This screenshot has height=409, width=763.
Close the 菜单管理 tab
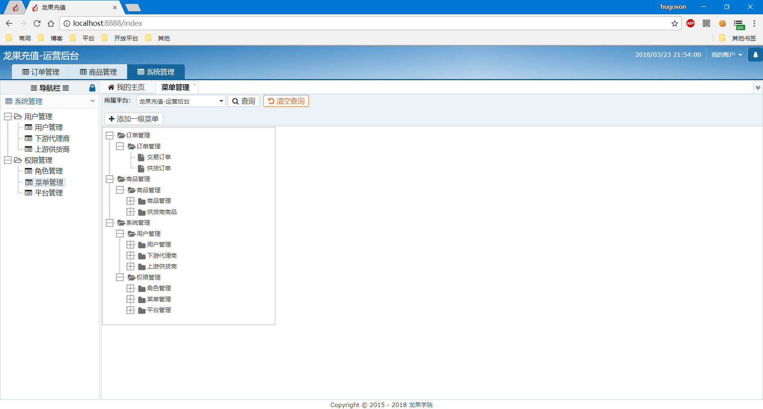click(195, 84)
